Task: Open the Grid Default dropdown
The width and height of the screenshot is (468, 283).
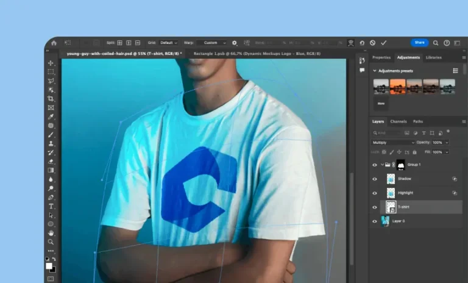Action: point(168,43)
